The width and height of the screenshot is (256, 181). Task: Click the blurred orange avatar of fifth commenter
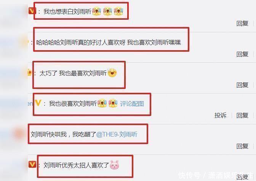[19, 133]
